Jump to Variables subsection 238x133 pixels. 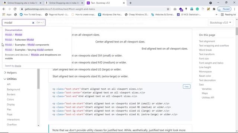[x=206, y=89]
